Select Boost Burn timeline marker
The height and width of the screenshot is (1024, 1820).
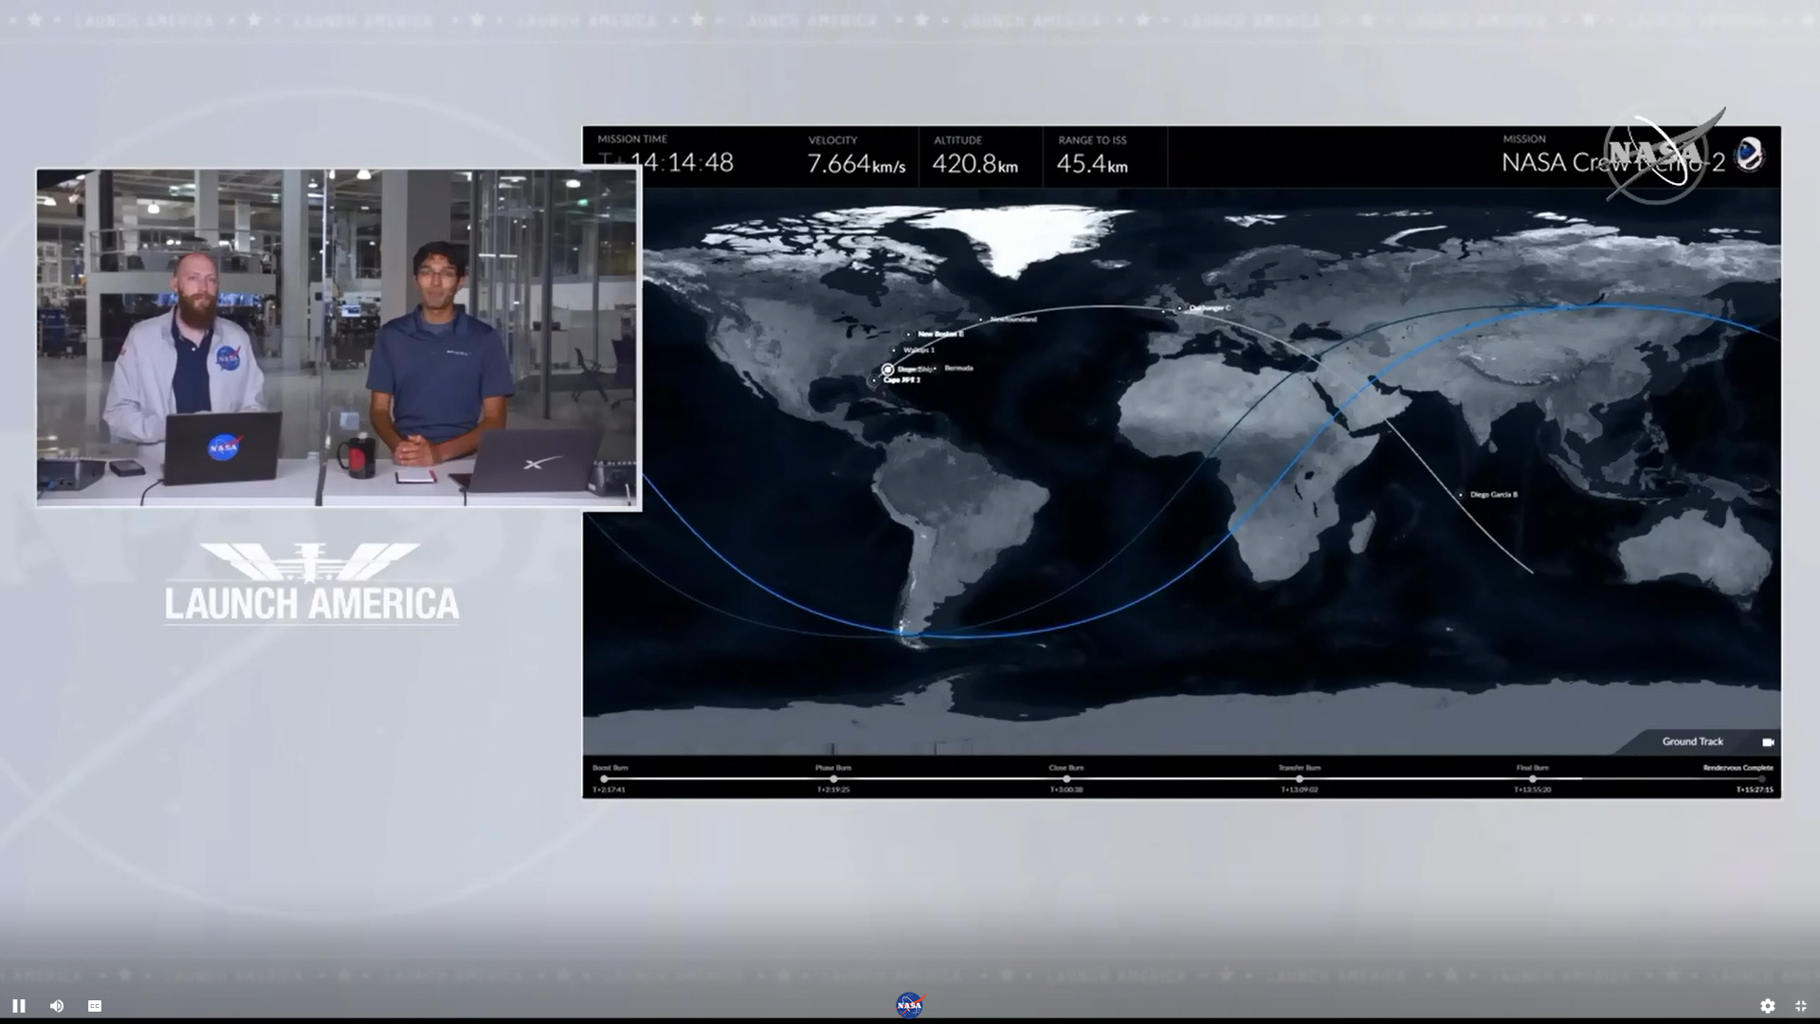605,778
